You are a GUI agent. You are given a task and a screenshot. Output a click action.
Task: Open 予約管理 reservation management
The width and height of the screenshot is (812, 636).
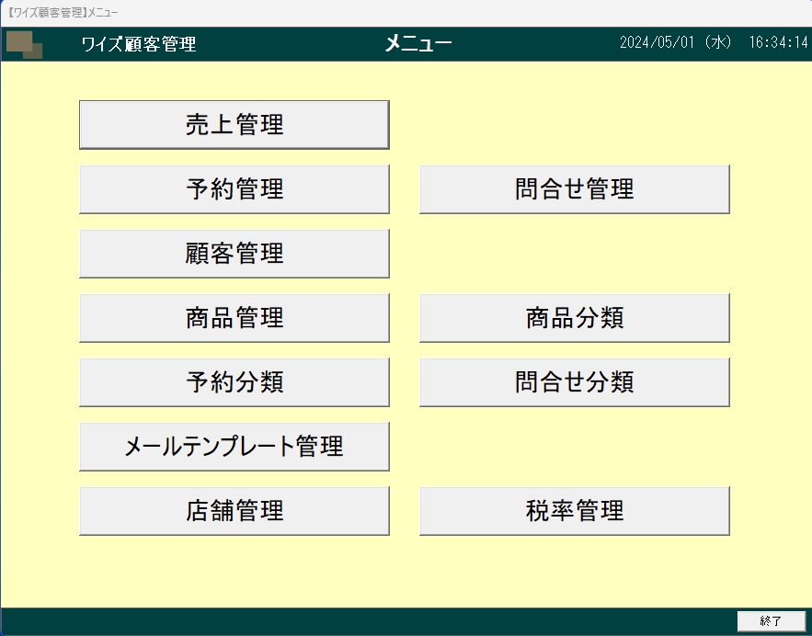234,189
